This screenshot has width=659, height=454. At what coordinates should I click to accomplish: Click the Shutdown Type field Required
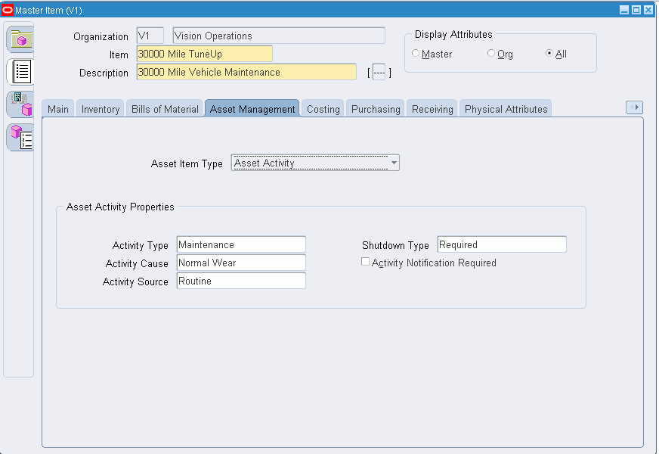click(502, 244)
